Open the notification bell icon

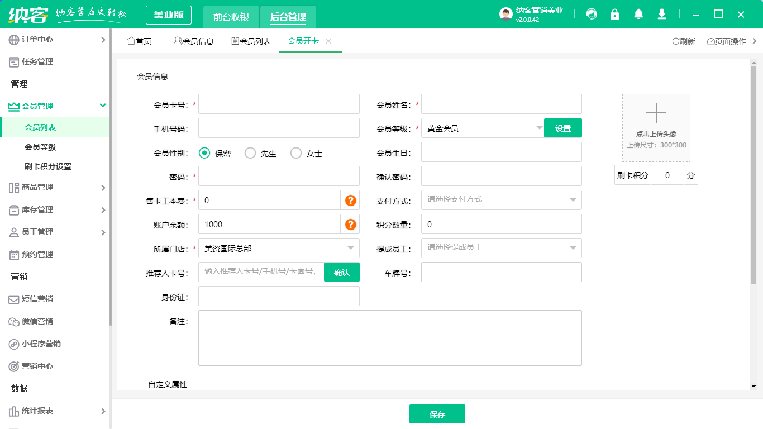click(x=638, y=15)
